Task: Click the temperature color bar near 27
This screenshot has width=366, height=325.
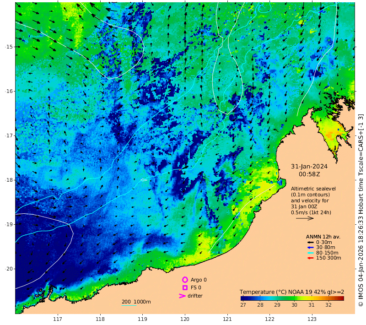Action: pos(243,298)
